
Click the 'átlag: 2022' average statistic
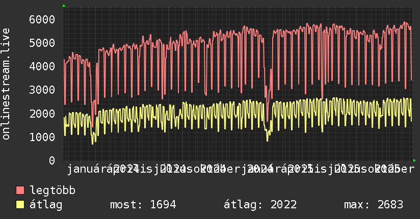click(260, 205)
